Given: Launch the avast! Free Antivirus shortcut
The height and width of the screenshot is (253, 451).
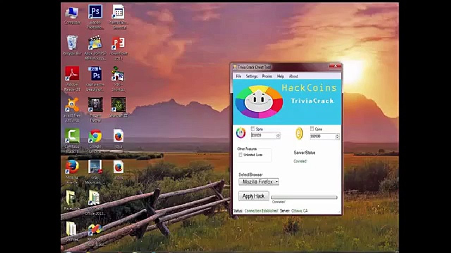Looking at the screenshot, I should pos(72,105).
